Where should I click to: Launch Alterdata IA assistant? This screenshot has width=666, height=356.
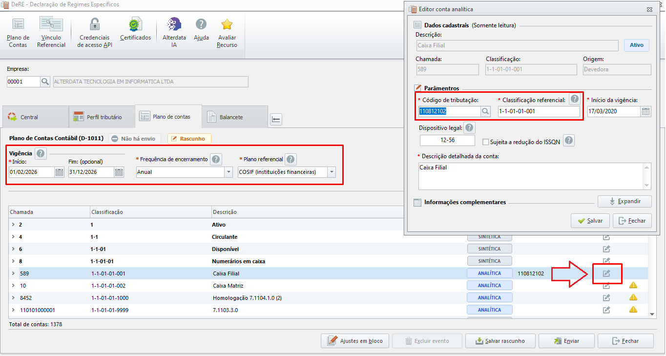pos(174,32)
